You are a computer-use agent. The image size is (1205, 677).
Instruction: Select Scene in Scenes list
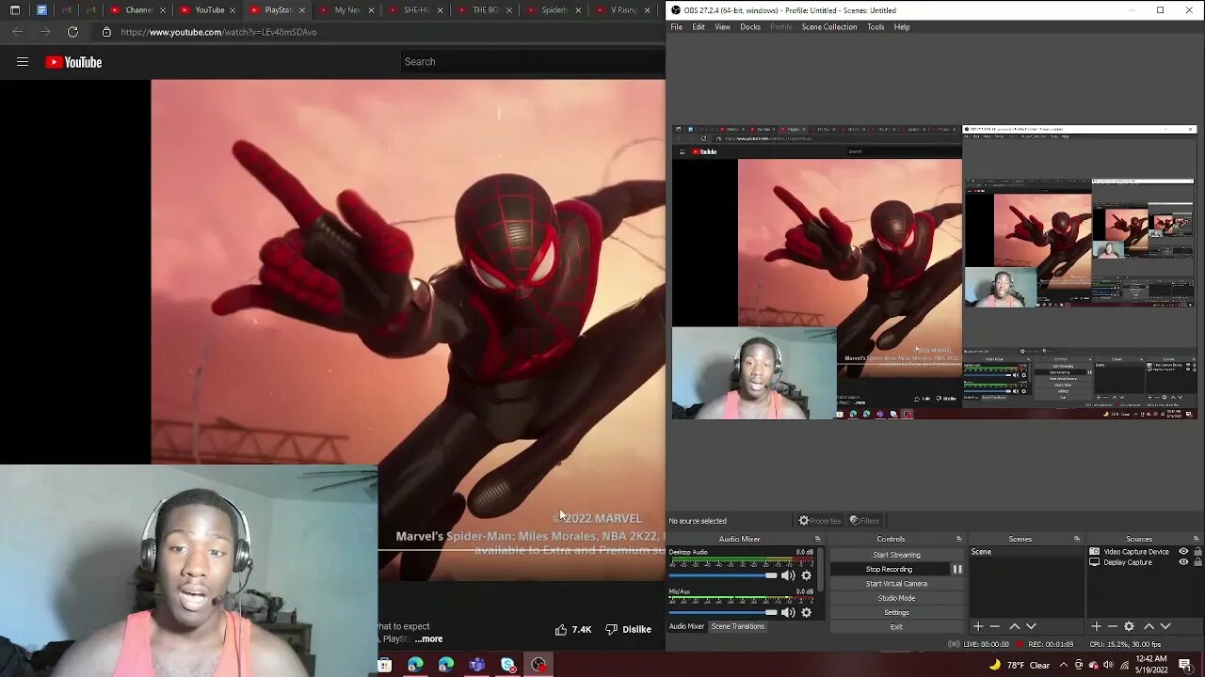point(1028,552)
